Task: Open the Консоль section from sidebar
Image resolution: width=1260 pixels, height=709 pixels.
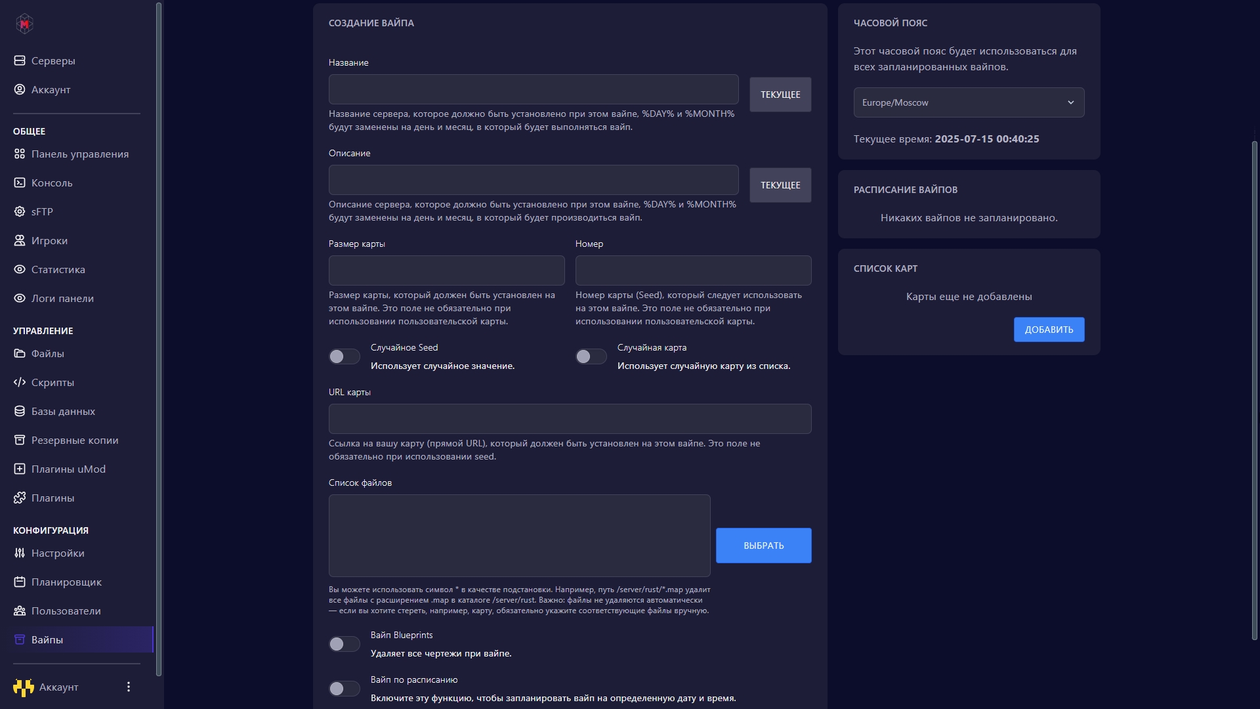Action: [x=52, y=183]
